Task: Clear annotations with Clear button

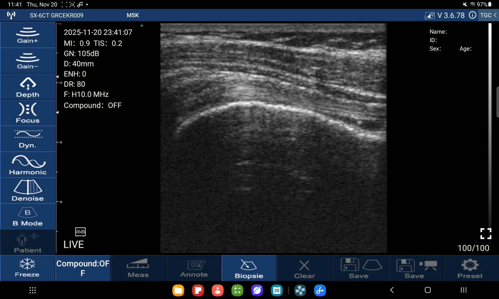Action: point(305,268)
